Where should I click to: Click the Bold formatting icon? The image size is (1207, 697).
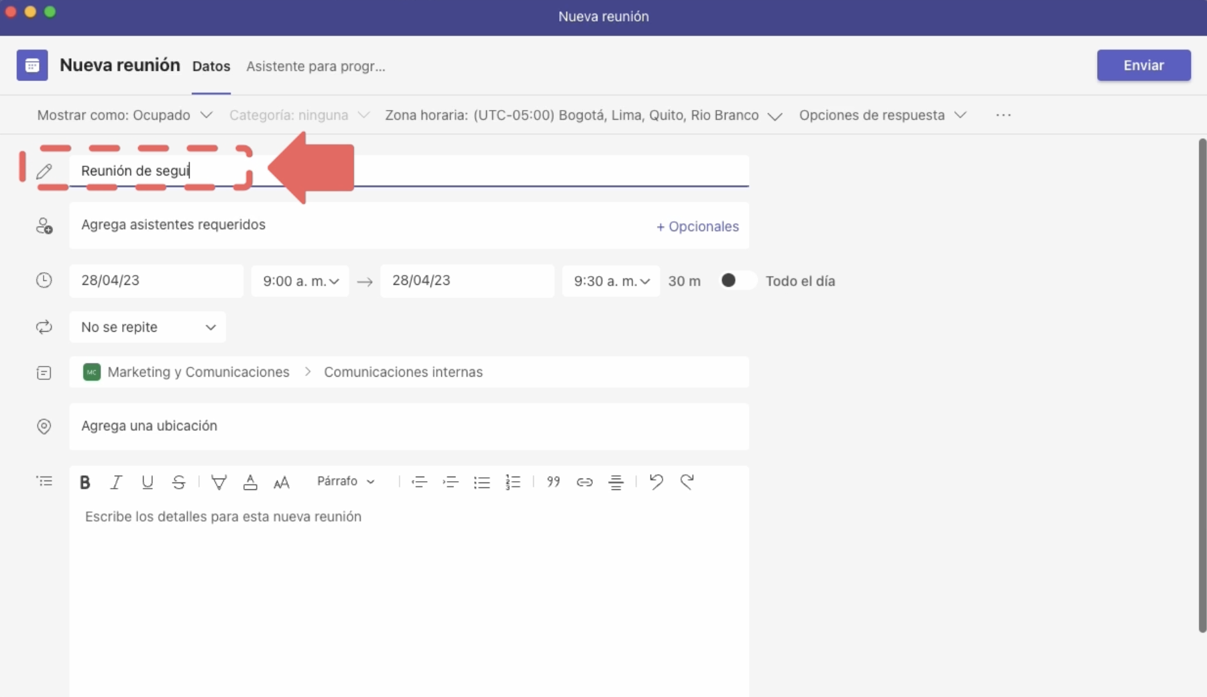(x=85, y=482)
